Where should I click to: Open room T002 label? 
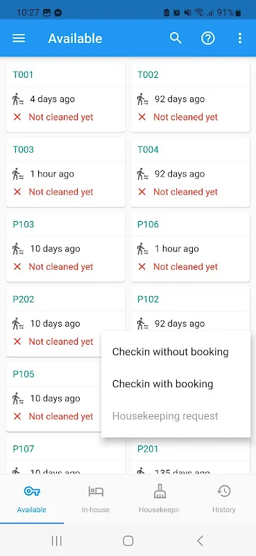(148, 74)
